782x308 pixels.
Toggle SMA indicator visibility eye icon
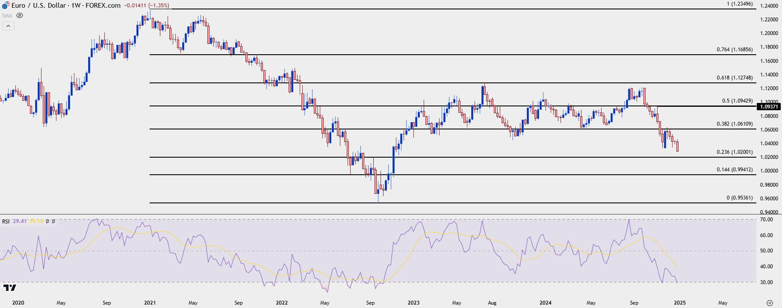[x=20, y=15]
